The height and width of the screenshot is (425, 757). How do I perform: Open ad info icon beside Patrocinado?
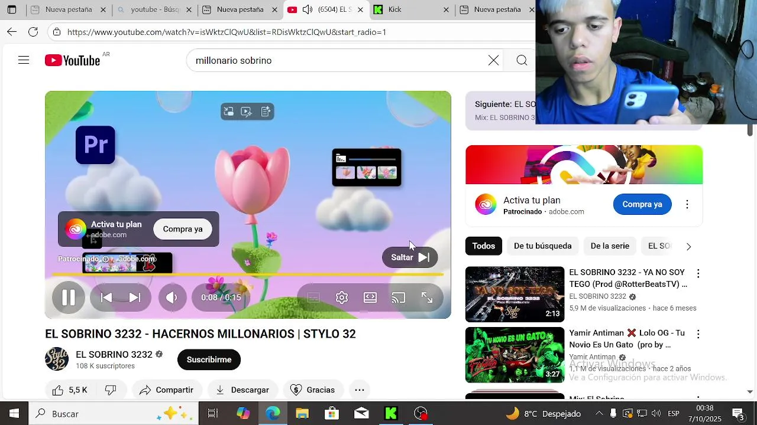(105, 259)
